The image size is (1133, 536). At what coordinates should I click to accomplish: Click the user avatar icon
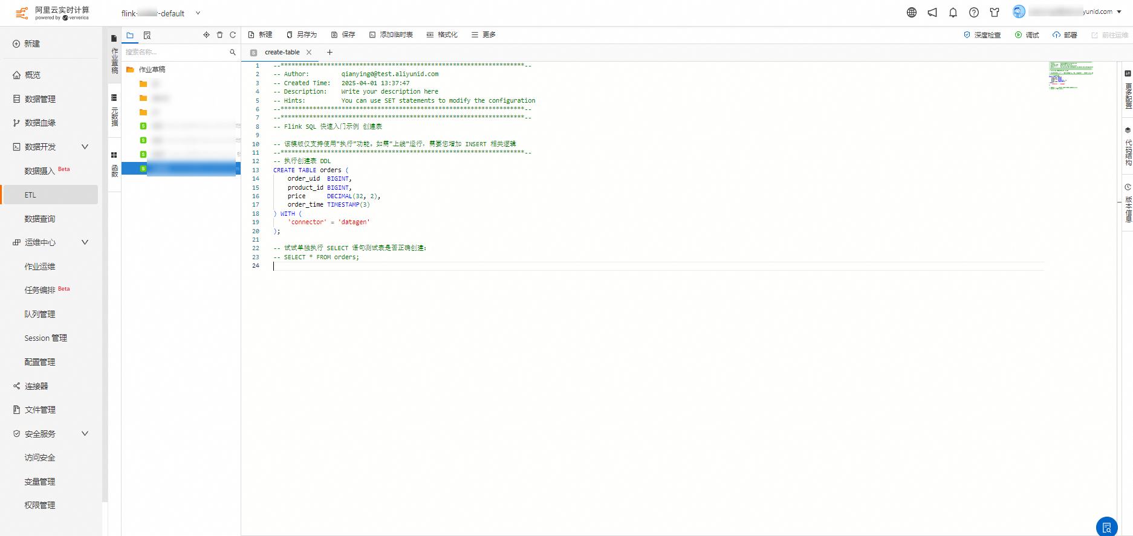(1019, 11)
